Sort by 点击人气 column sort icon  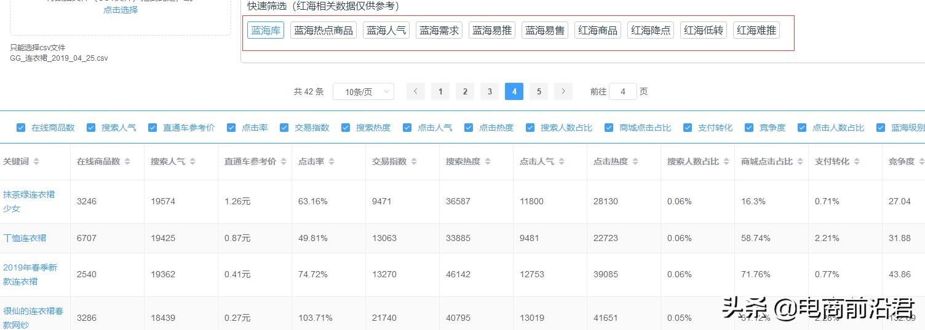[x=562, y=161]
